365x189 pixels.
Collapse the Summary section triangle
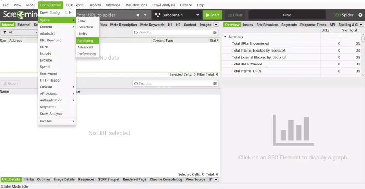[225, 37]
